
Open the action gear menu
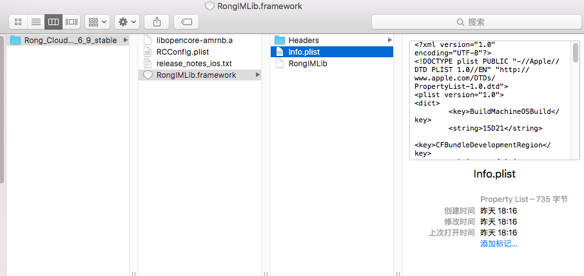pos(127,22)
